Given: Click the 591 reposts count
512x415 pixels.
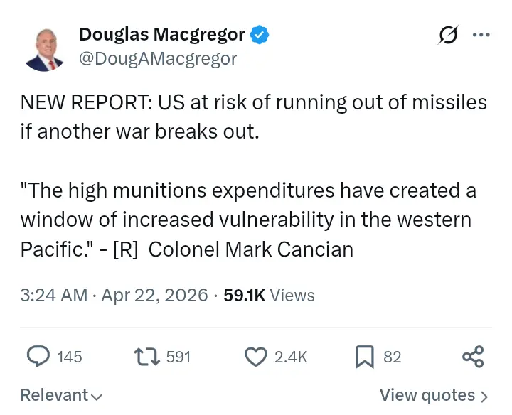Looking at the screenshot, I should tap(178, 357).
